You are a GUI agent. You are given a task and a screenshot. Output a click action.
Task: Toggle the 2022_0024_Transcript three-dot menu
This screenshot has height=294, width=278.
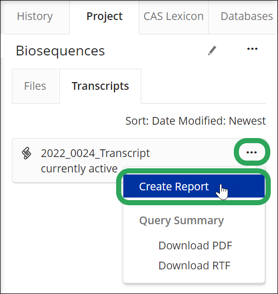251,152
